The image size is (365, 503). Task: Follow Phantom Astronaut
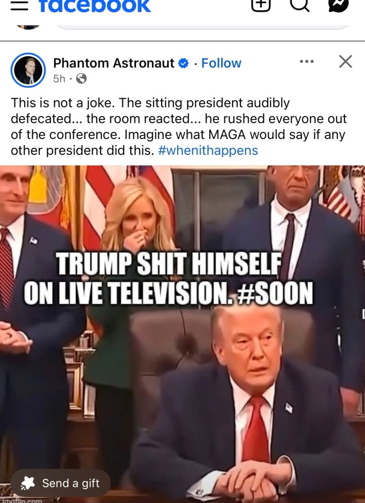point(222,63)
